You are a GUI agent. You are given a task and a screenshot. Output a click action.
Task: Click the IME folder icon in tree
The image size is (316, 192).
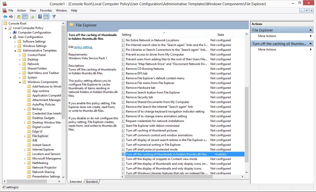tap(29, 140)
